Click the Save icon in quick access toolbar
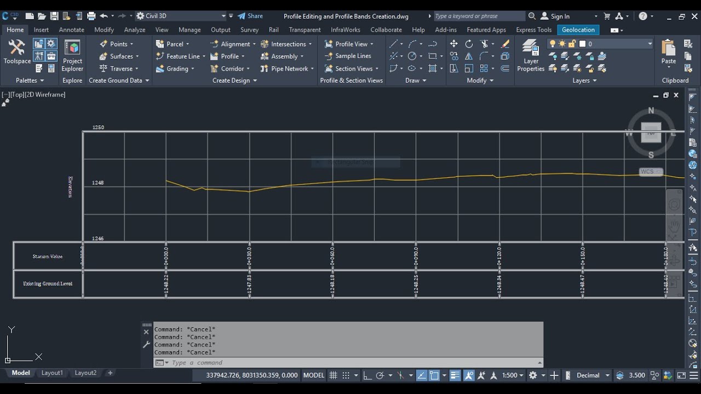 point(54,16)
